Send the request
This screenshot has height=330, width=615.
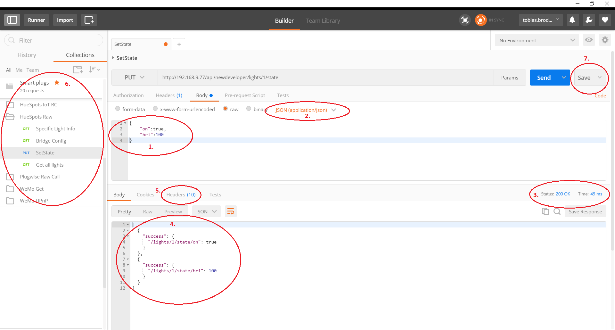(544, 78)
